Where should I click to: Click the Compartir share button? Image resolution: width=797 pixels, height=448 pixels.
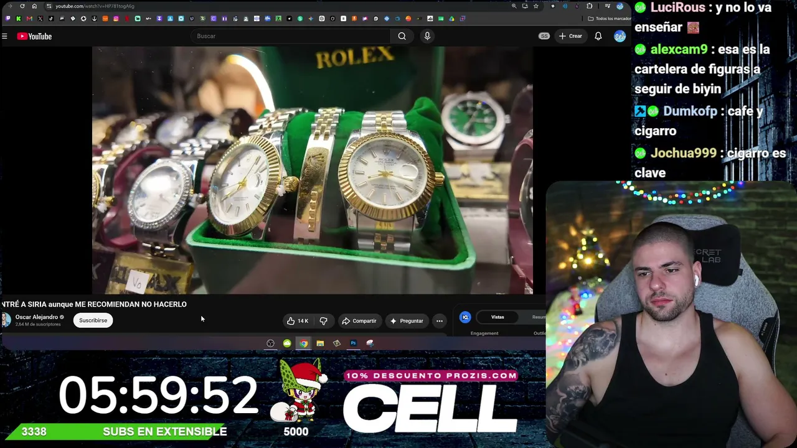click(x=359, y=321)
